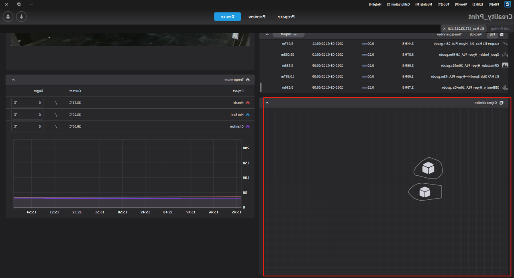Click the red Nozzle flame icon

pyautogui.click(x=248, y=103)
